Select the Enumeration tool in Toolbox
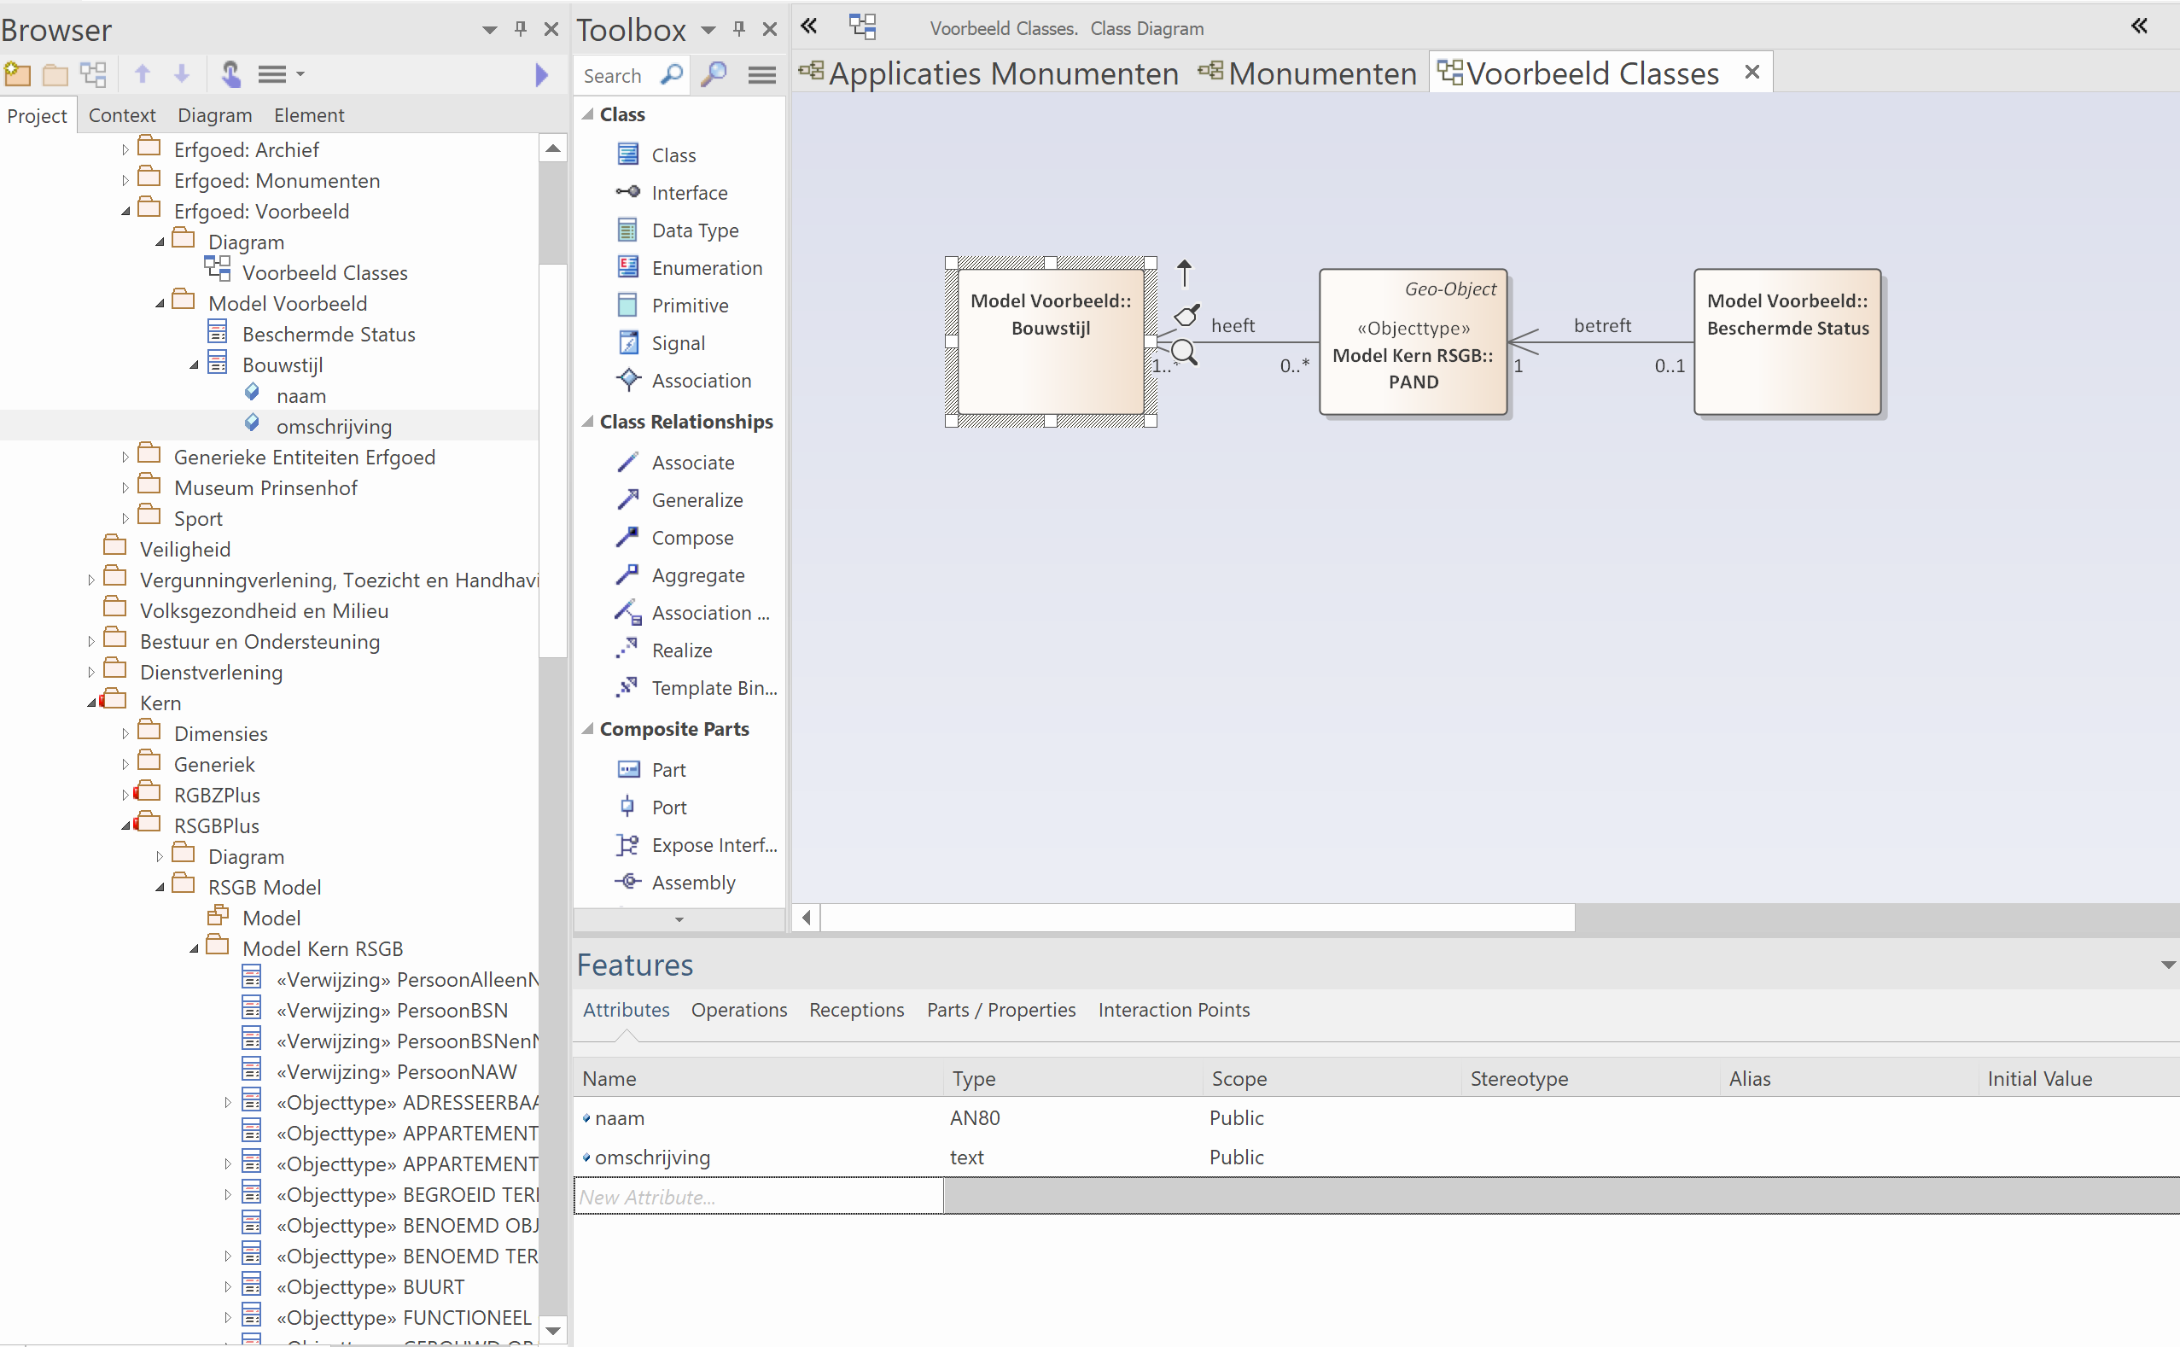Viewport: 2180px width, 1347px height. tap(706, 268)
